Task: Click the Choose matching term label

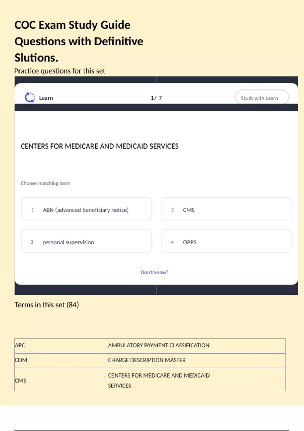Action: pyautogui.click(x=45, y=183)
